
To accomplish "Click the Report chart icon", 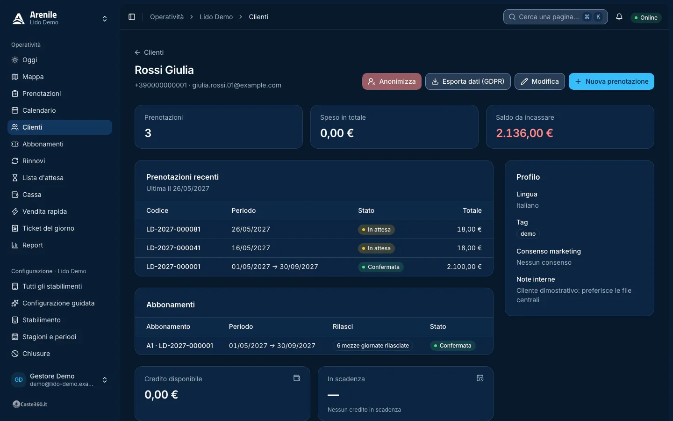I will pos(15,245).
